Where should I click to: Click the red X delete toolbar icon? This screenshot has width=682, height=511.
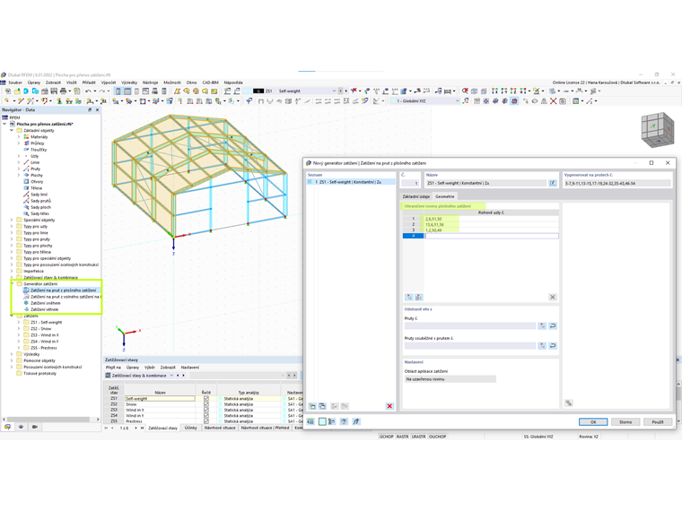click(x=553, y=100)
